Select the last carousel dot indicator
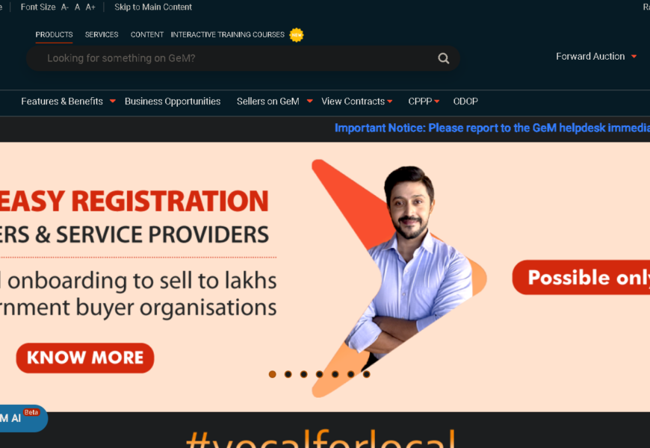650x448 pixels. tap(366, 374)
